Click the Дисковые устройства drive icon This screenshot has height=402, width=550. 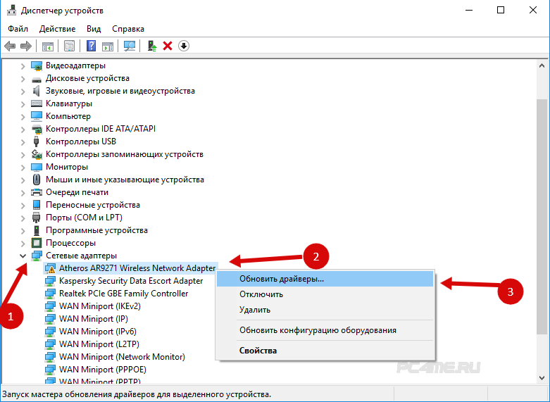[37, 79]
